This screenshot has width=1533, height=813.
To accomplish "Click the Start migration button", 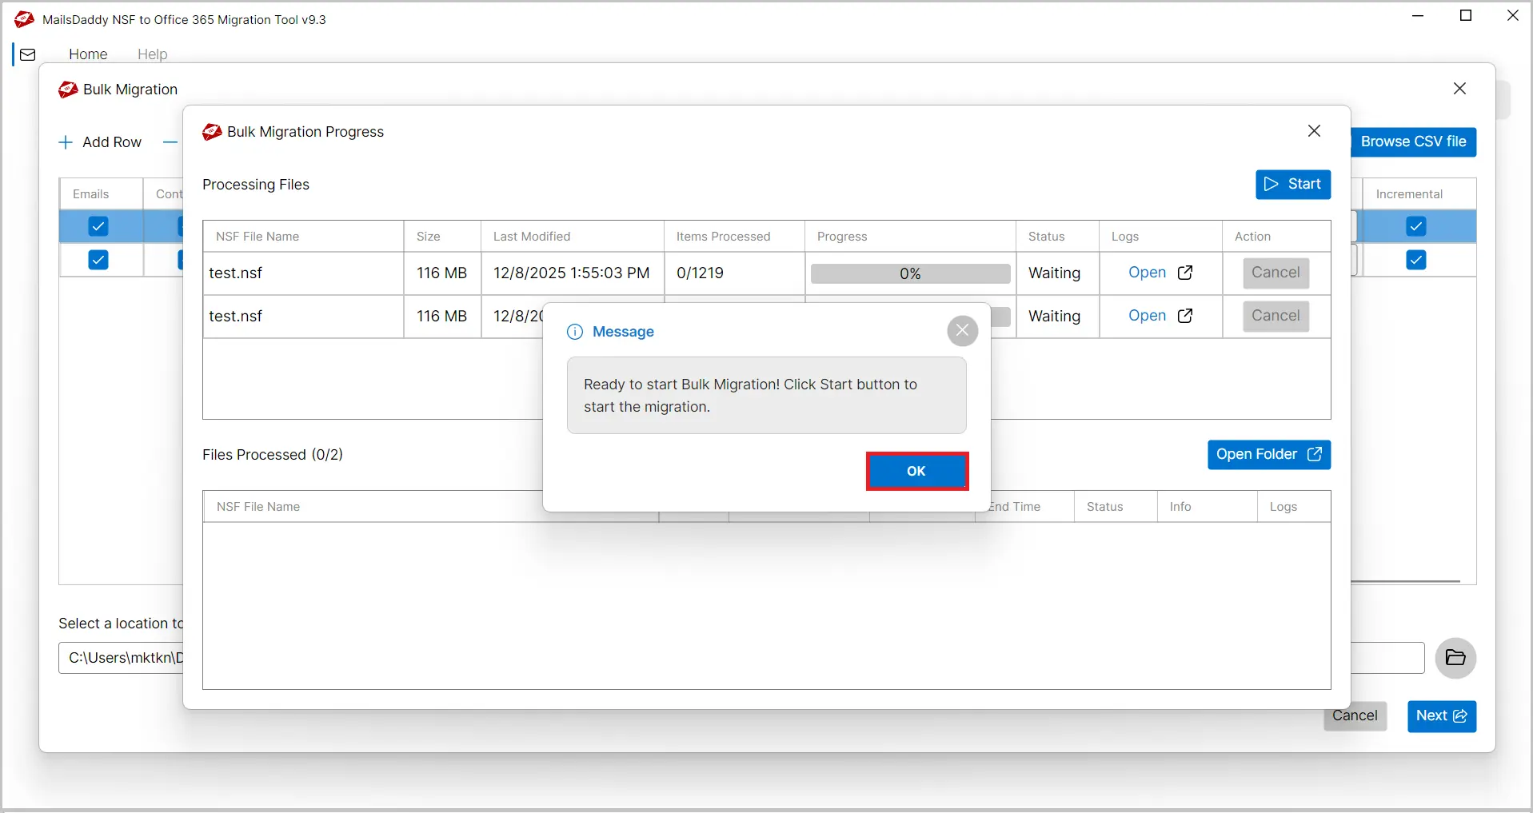I will pyautogui.click(x=1292, y=185).
